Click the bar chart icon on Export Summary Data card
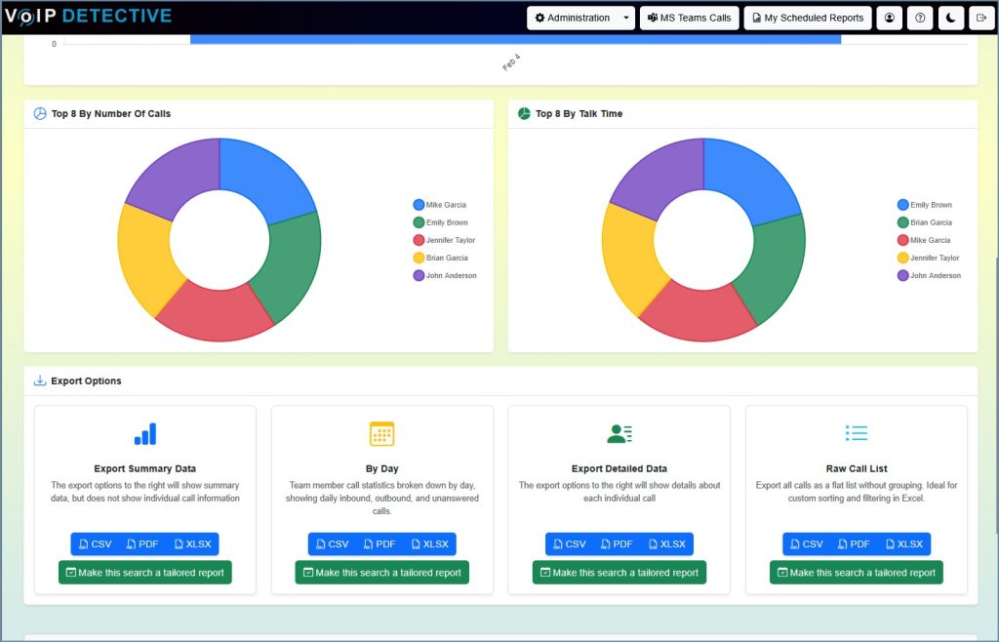Image resolution: width=999 pixels, height=642 pixels. pyautogui.click(x=144, y=432)
